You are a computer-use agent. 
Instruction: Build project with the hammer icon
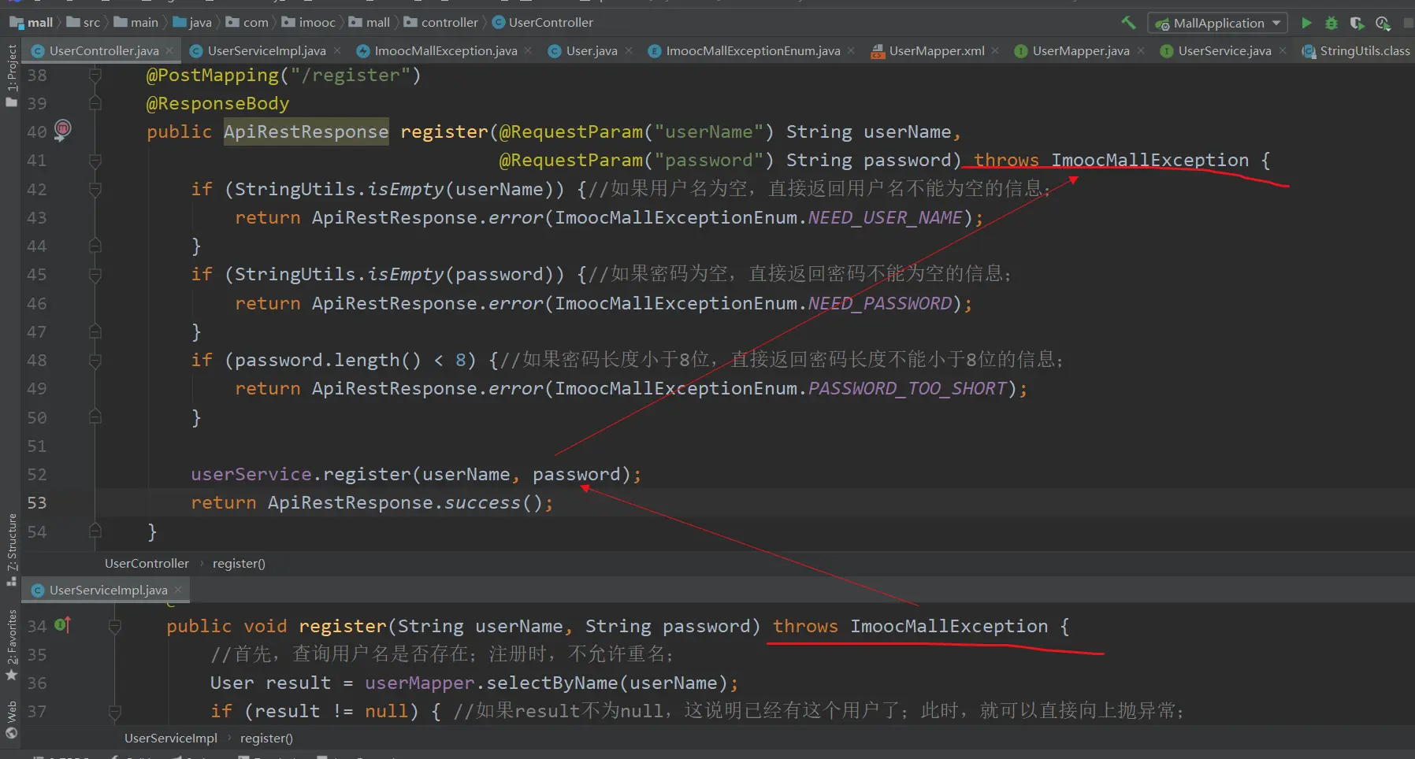click(1128, 23)
